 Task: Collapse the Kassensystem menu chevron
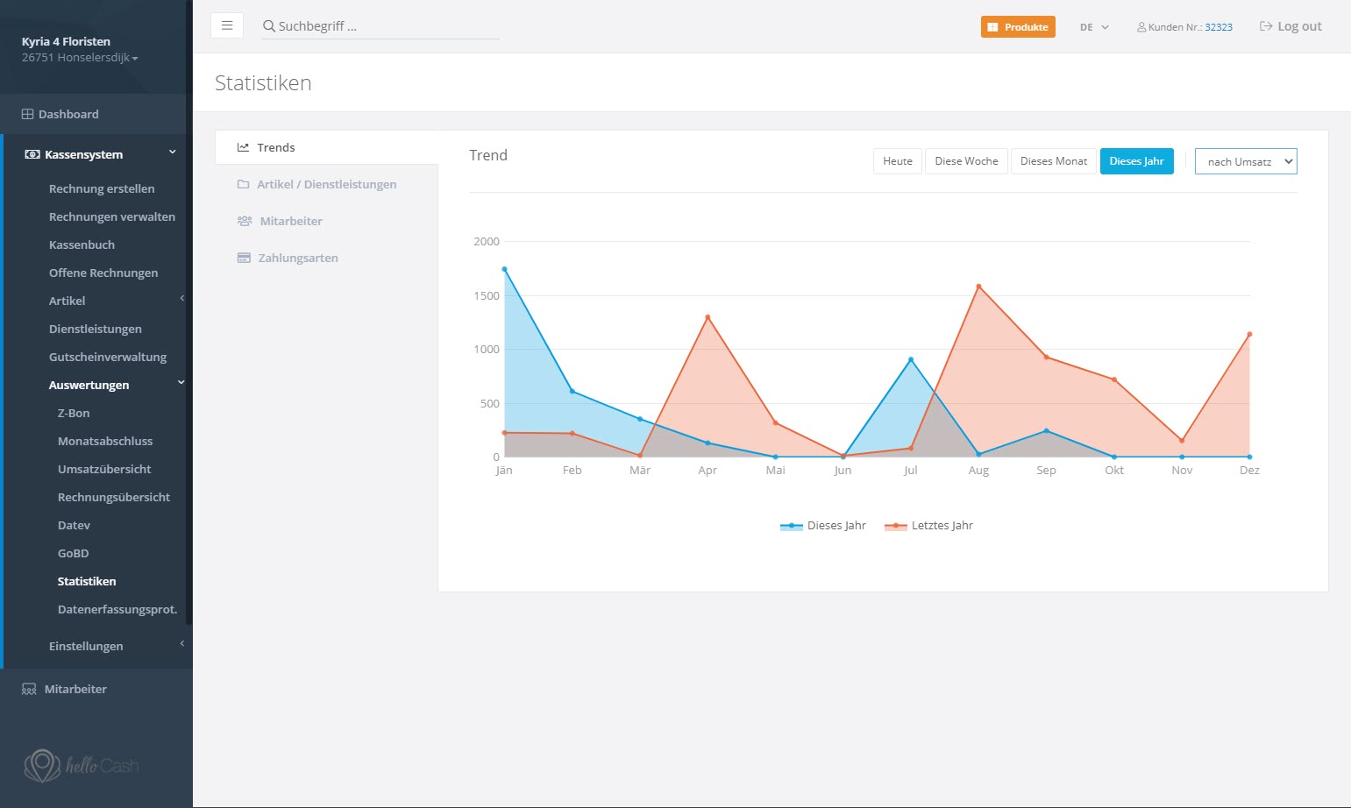[x=173, y=152]
